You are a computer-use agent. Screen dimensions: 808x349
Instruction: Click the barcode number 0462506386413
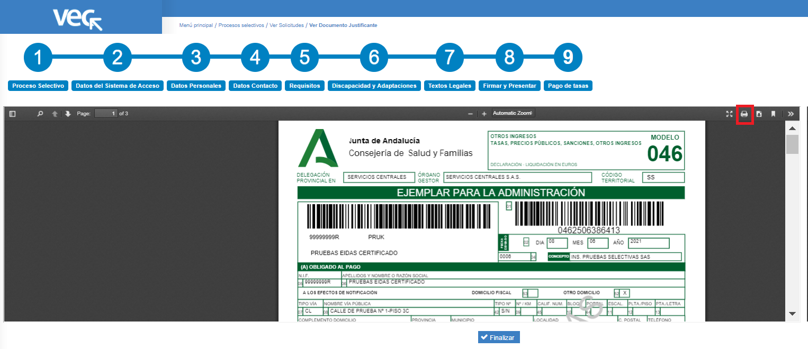point(589,231)
